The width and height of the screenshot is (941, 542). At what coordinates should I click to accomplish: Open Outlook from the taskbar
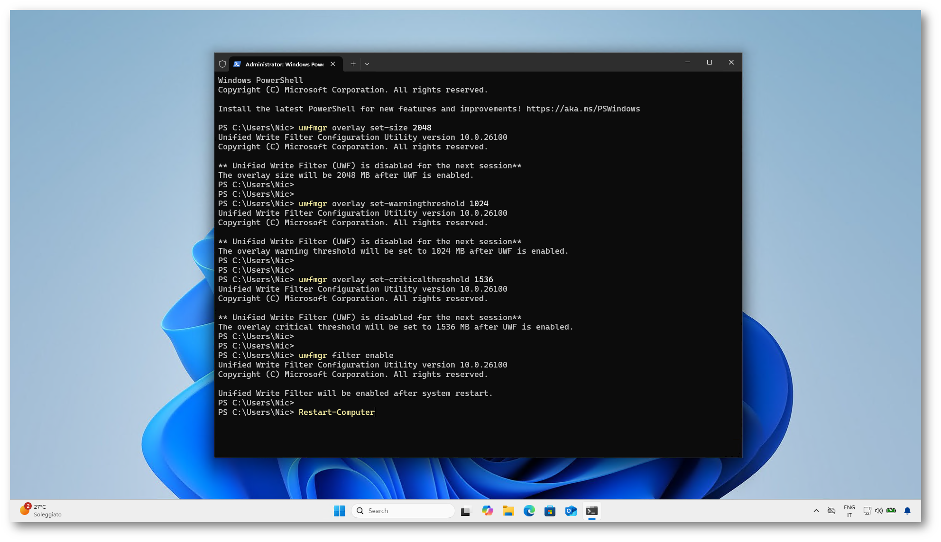pyautogui.click(x=571, y=511)
